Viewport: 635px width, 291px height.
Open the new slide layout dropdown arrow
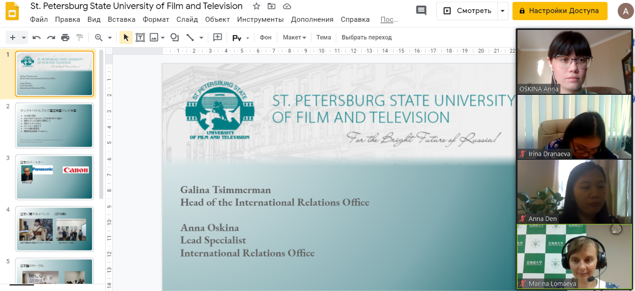pyautogui.click(x=24, y=38)
